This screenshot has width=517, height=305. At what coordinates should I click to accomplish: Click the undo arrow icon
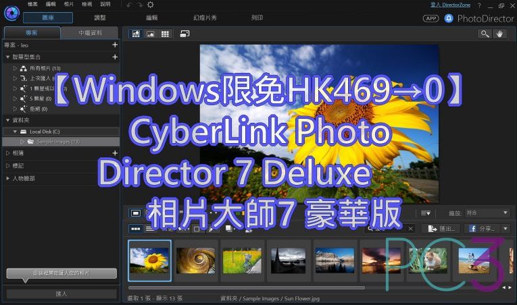tap(129, 5)
